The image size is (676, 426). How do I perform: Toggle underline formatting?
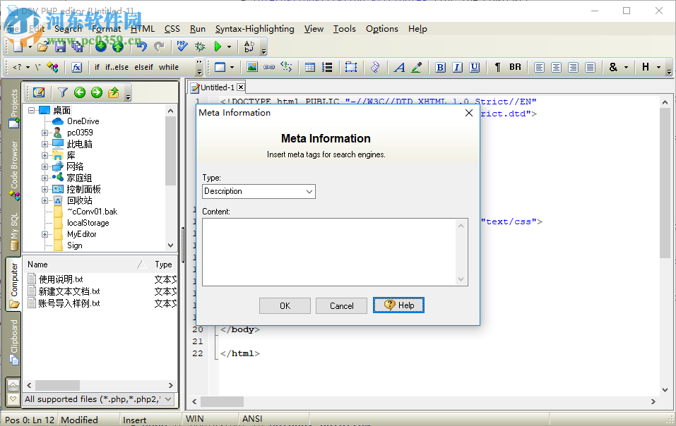473,67
